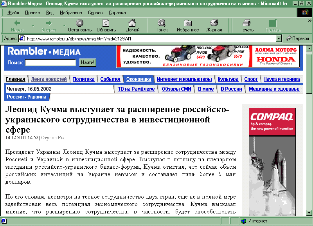
Task: Go to the home page via Домой icon
Action: click(133, 23)
